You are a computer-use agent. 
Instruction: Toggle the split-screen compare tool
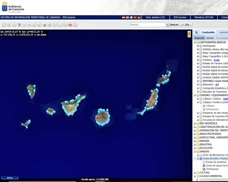coord(75,25)
